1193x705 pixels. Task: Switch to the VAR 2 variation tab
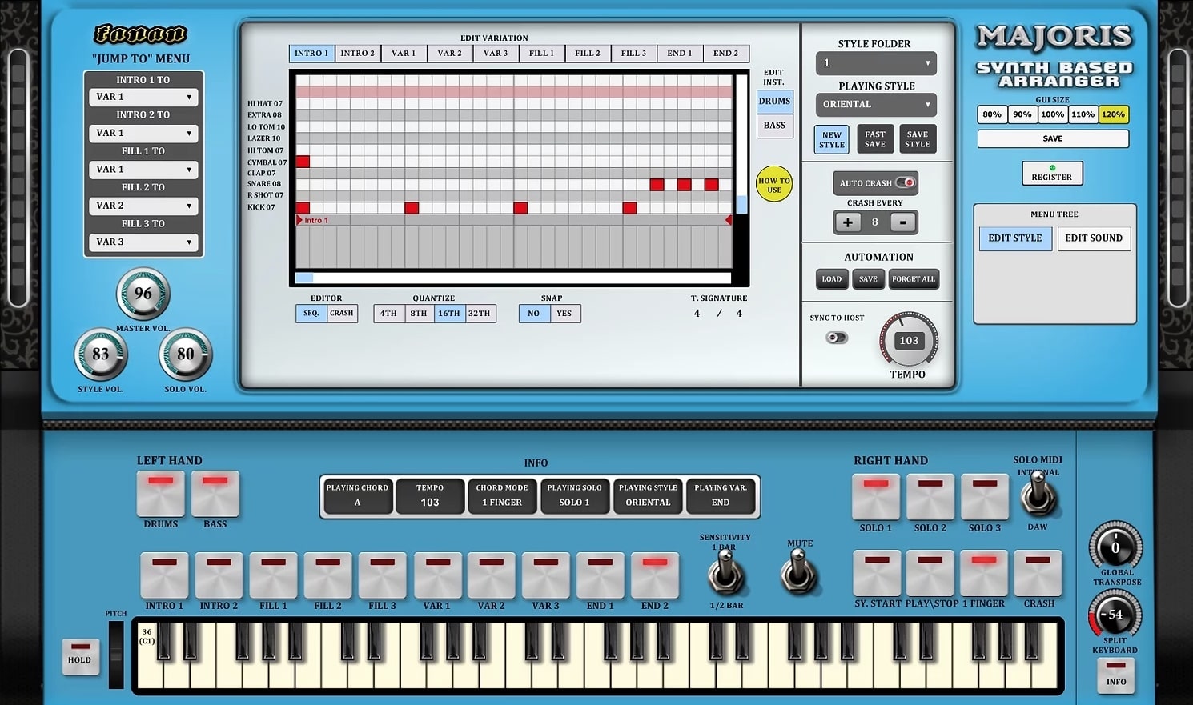(x=449, y=53)
